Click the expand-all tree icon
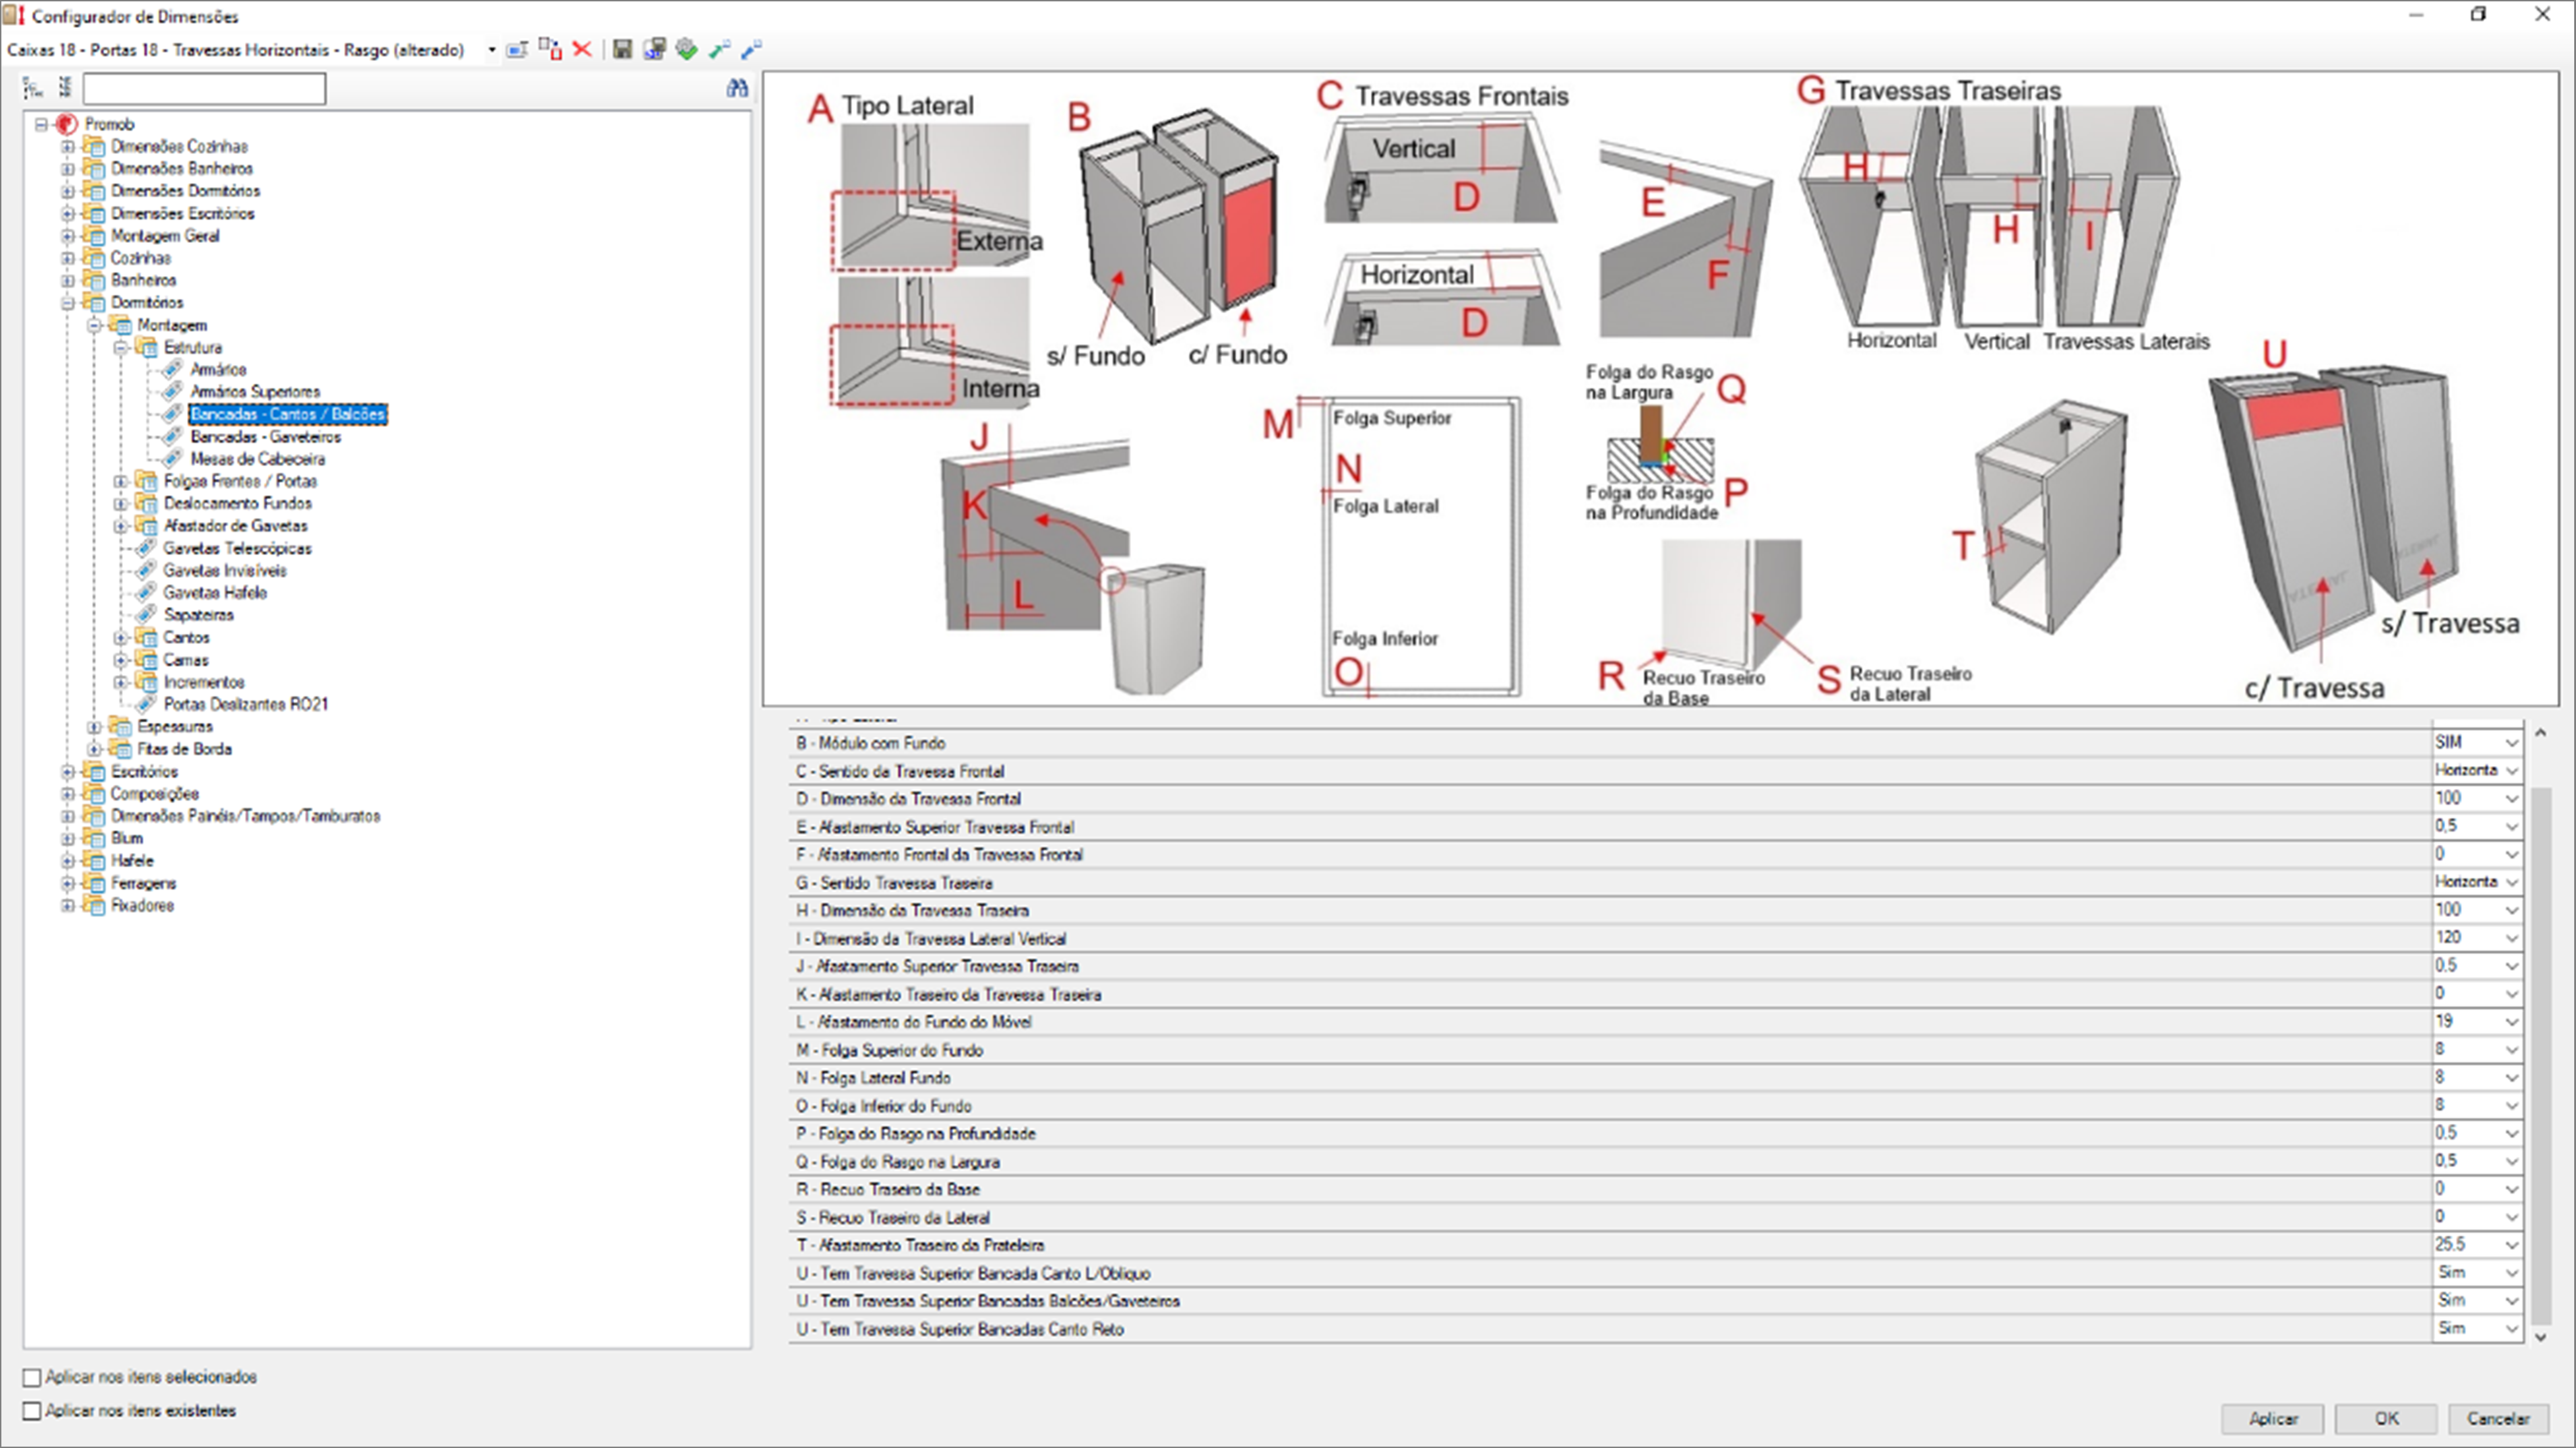Viewport: 2576px width, 1448px height. [x=33, y=88]
